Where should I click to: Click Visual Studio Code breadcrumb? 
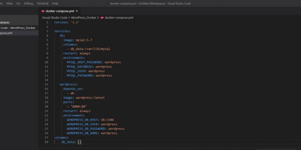point(55,18)
